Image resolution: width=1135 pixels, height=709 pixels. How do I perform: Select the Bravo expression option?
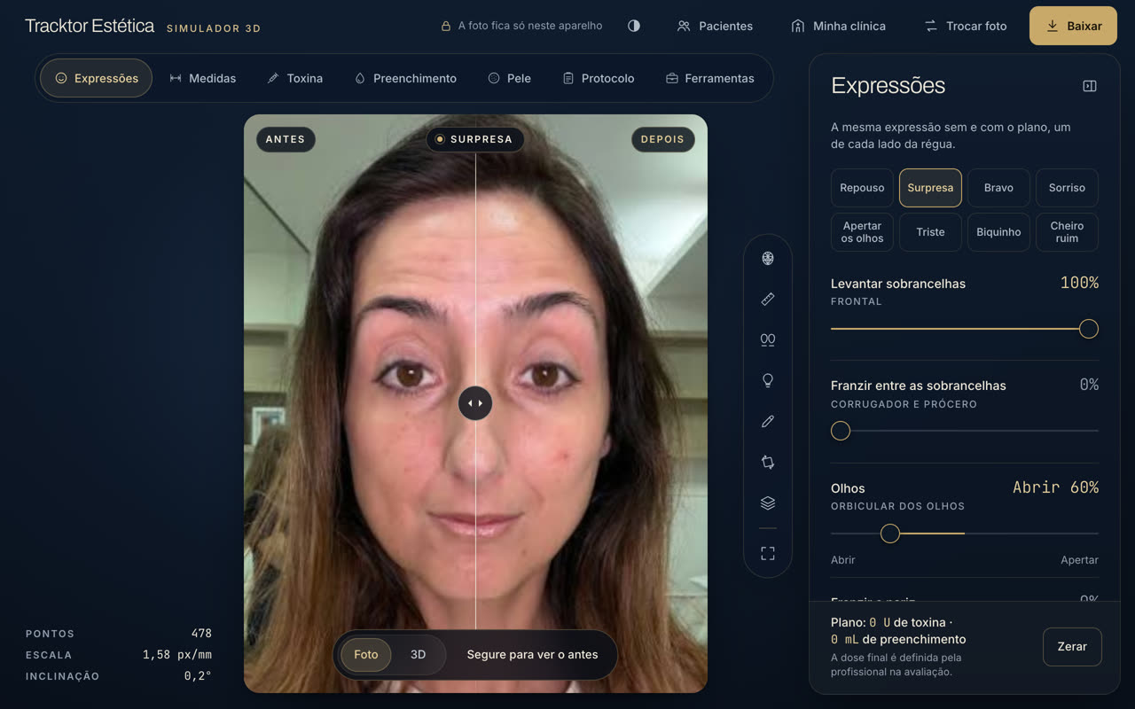tap(998, 188)
